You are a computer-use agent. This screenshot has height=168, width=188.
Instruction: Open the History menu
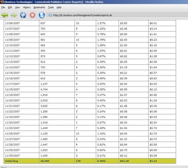(27, 7)
